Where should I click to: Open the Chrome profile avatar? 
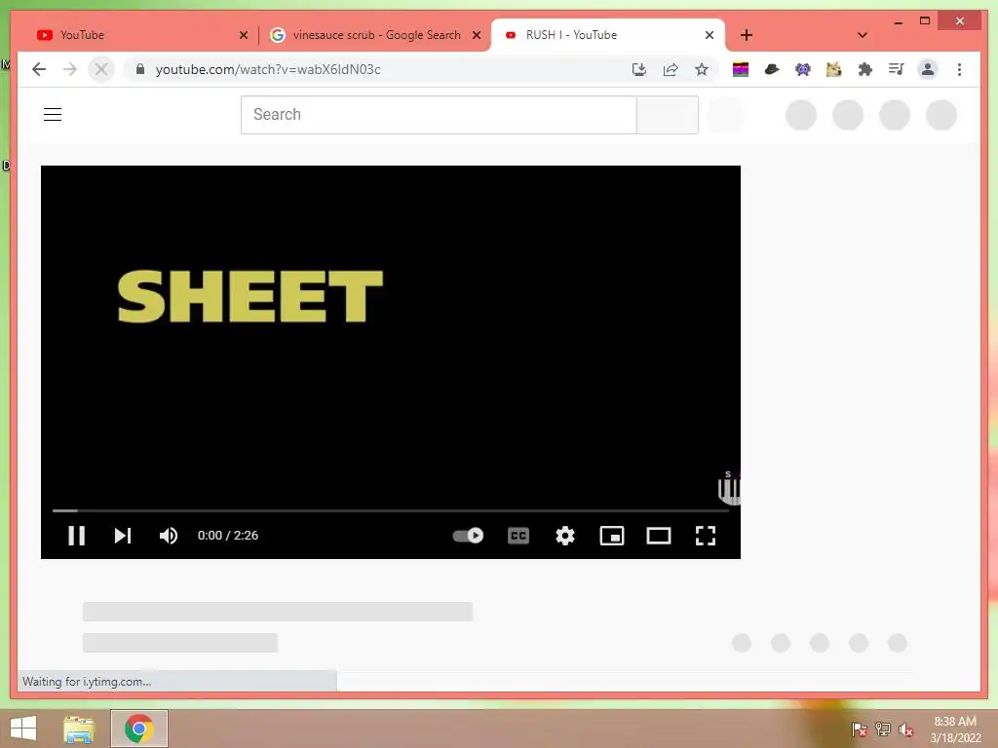pyautogui.click(x=928, y=69)
